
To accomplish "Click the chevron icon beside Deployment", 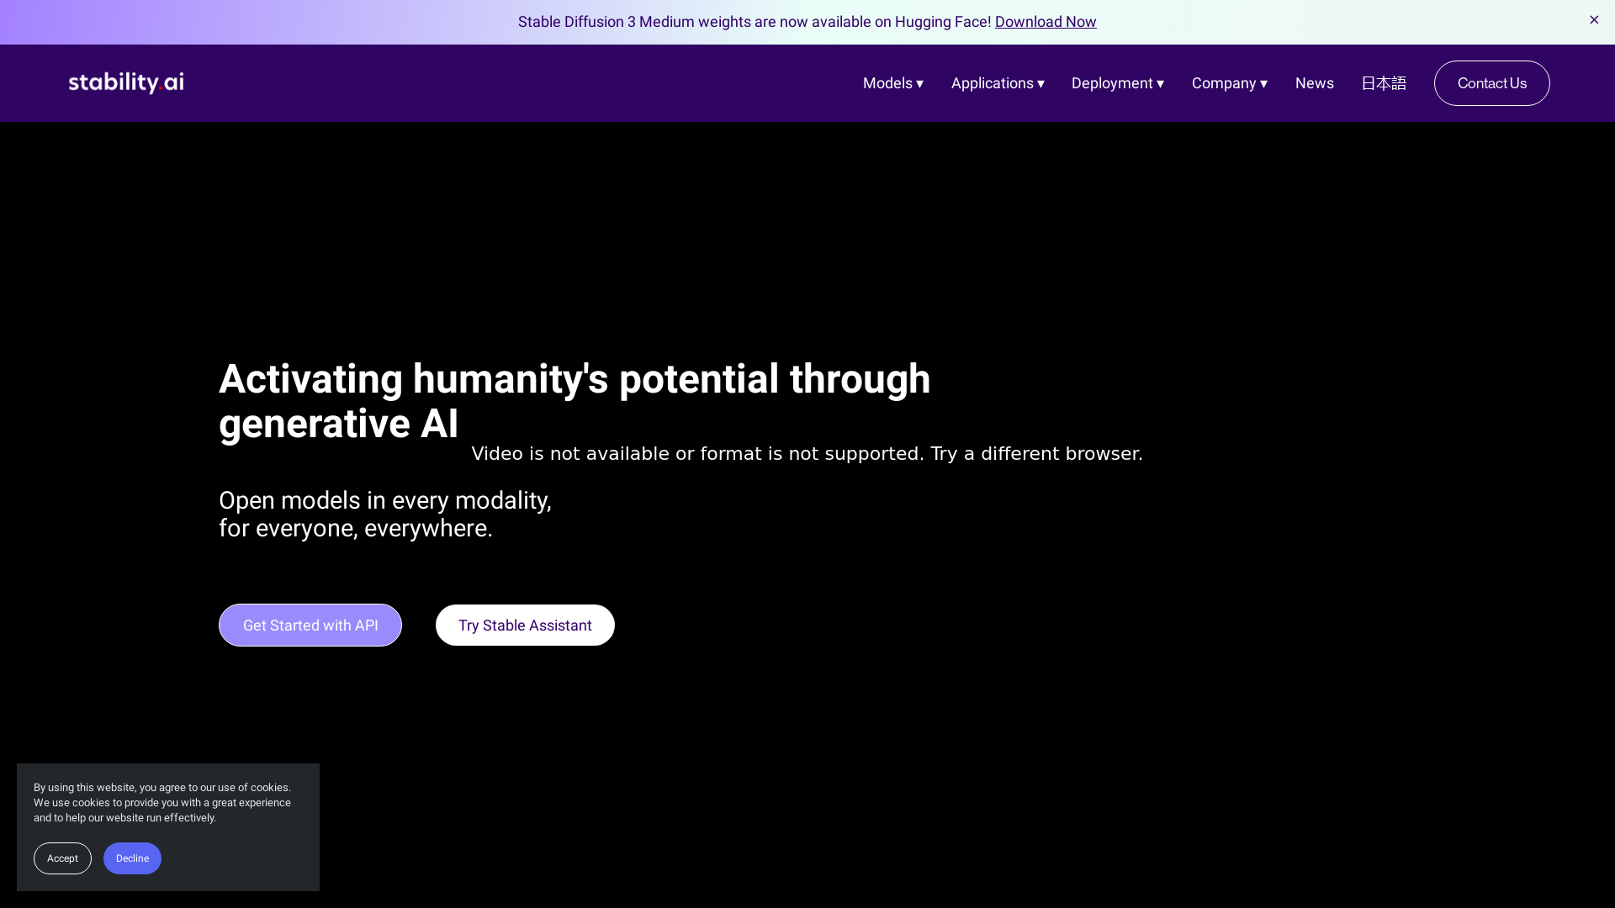I will [1161, 83].
